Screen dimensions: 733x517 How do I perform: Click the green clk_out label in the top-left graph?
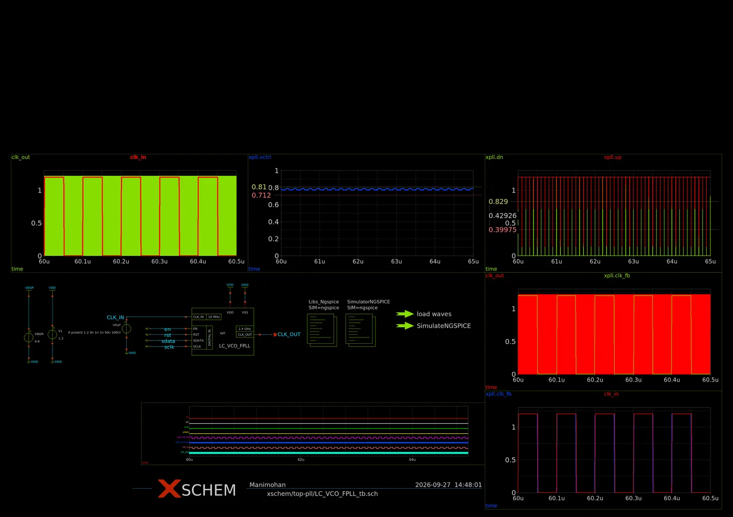pyautogui.click(x=21, y=157)
